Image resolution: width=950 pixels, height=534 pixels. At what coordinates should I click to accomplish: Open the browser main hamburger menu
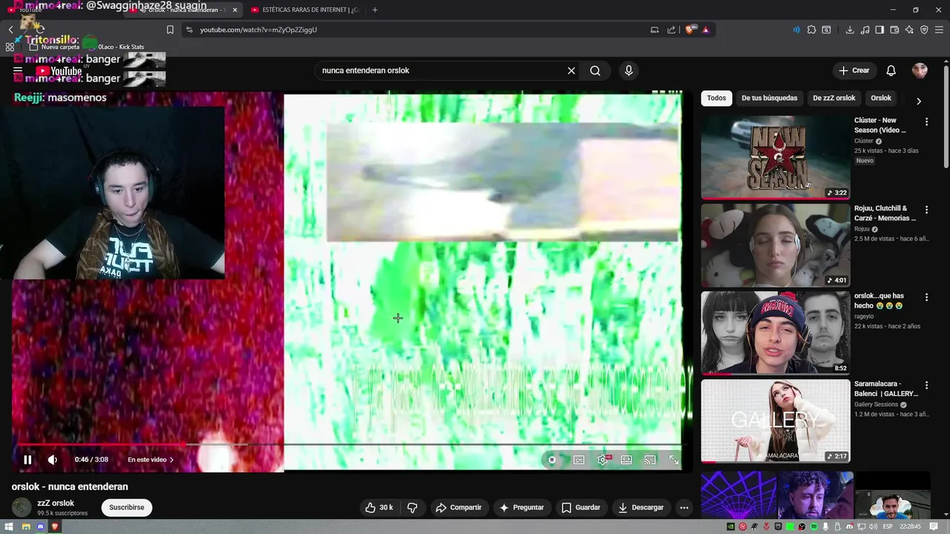(x=939, y=30)
